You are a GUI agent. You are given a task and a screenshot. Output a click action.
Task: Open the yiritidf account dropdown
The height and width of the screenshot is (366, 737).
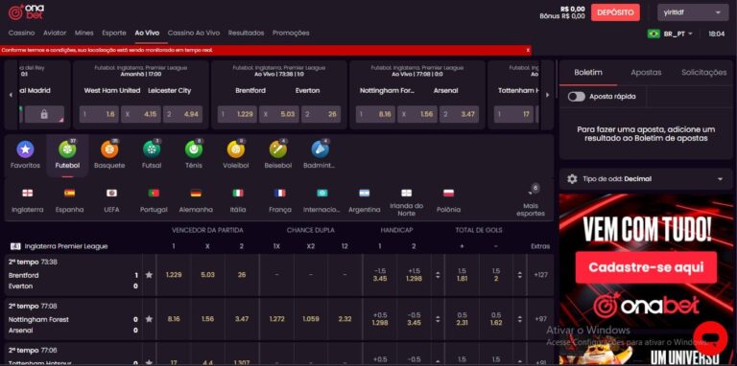pyautogui.click(x=693, y=12)
